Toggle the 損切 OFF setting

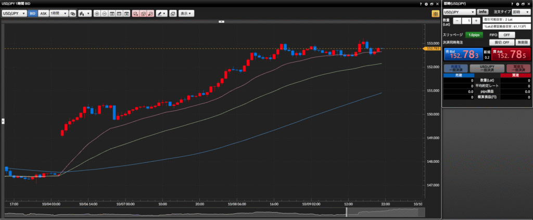tap(501, 42)
